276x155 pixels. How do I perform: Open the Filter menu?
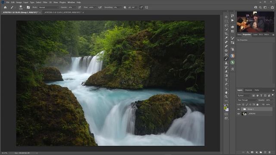pyautogui.click(x=45, y=2)
